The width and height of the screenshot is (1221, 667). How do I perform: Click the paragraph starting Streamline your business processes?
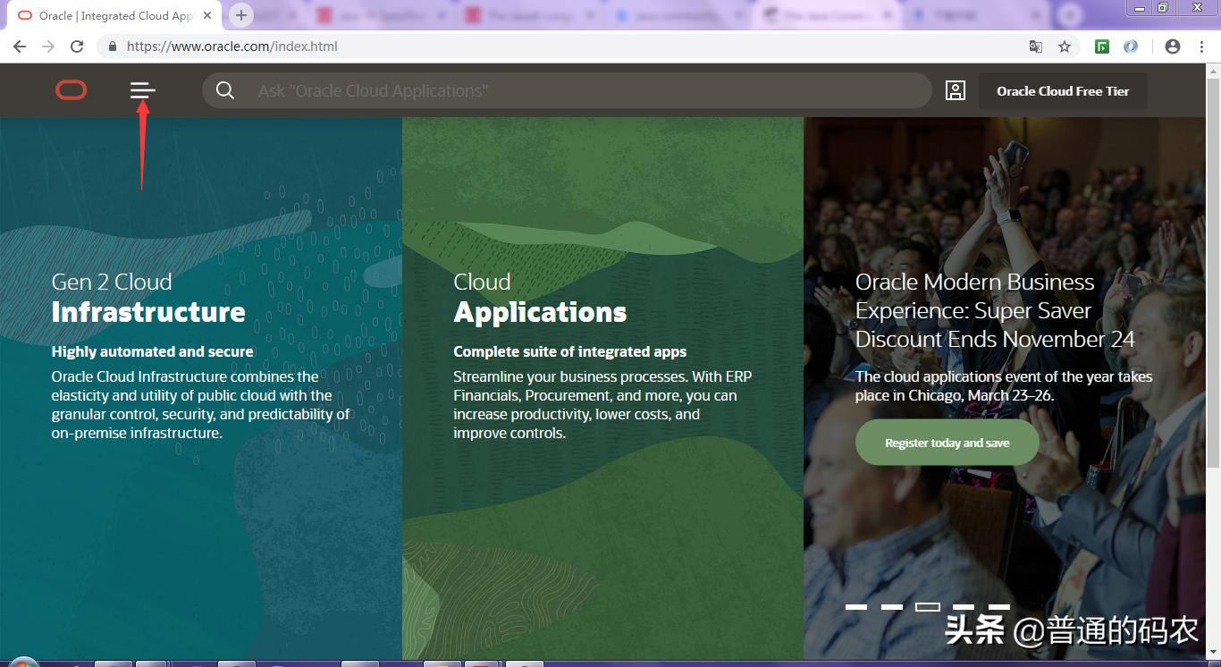pos(602,405)
